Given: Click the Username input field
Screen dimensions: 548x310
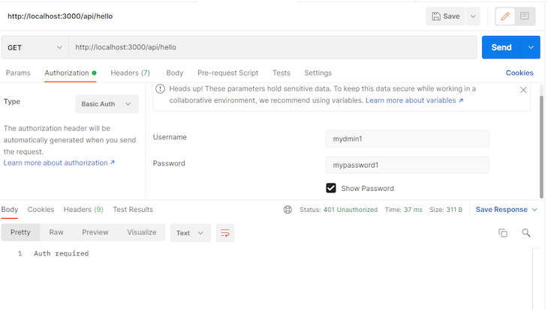Looking at the screenshot, I should pos(411,139).
